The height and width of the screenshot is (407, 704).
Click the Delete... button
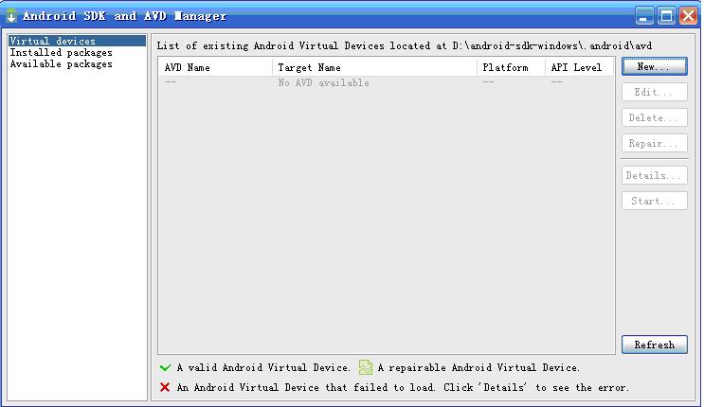pyautogui.click(x=654, y=117)
